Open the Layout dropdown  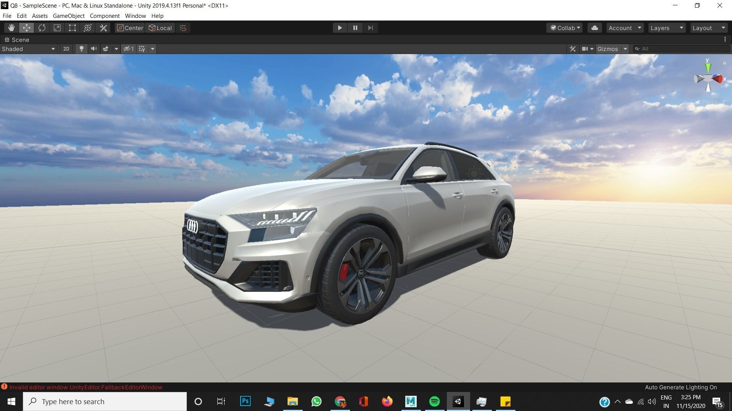(708, 27)
